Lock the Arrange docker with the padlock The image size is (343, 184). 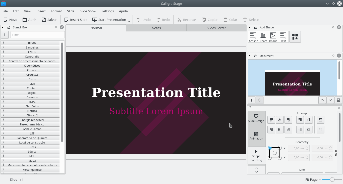pyautogui.click(x=250, y=108)
